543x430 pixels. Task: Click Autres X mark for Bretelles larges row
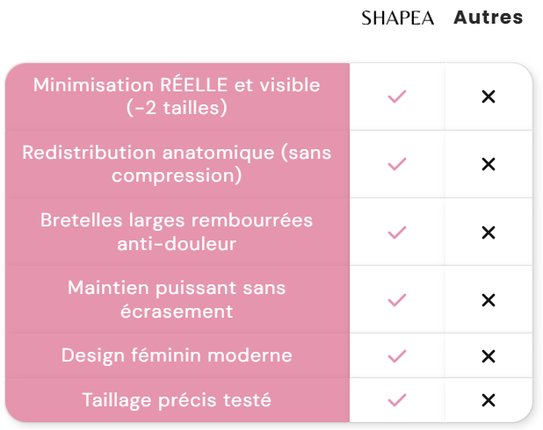coord(489,233)
